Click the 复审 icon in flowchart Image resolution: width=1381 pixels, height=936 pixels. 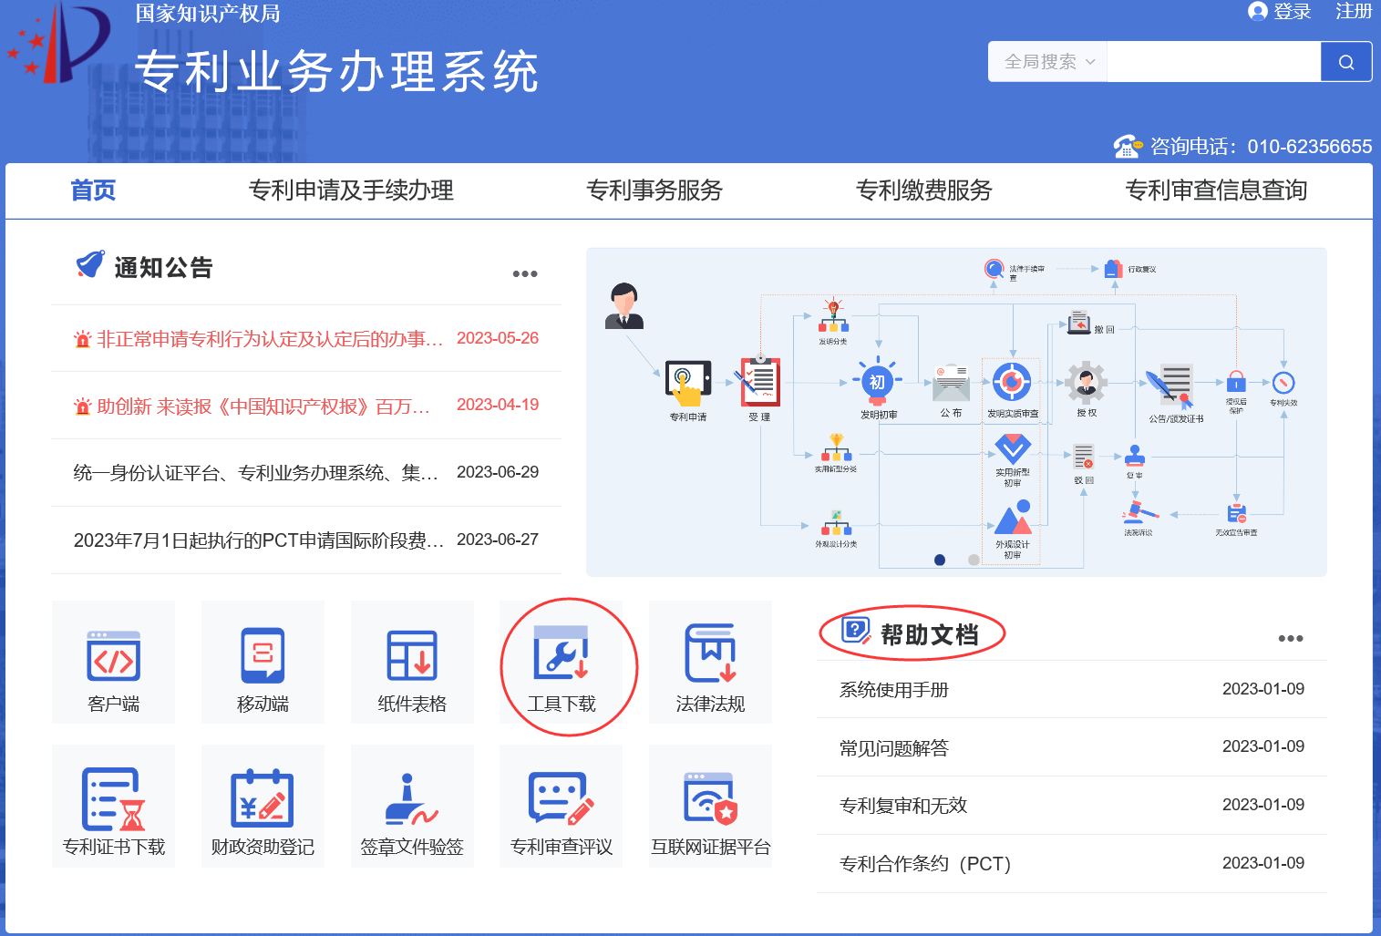point(1134,455)
